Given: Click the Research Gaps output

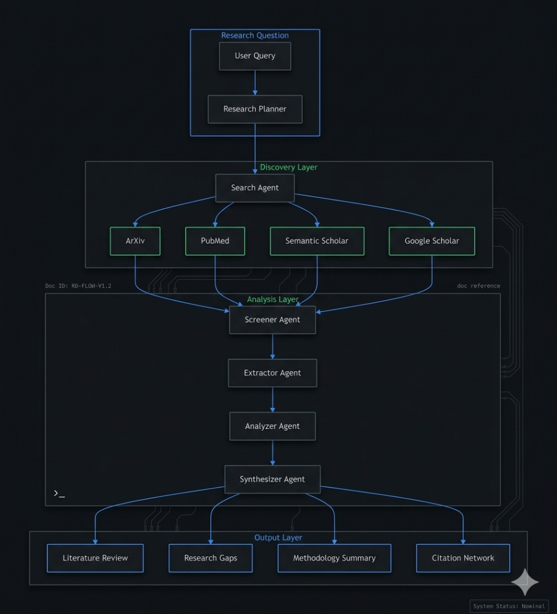Looking at the screenshot, I should pos(211,558).
